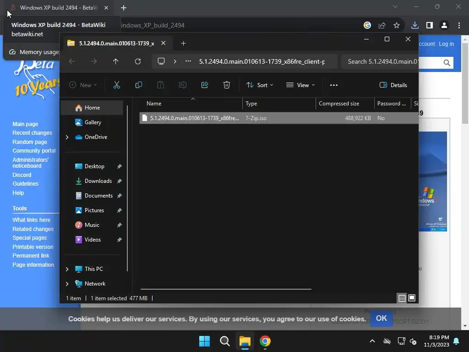The image size is (469, 352).
Task: Click the Chrome icon on the taskbar
Action: click(265, 341)
